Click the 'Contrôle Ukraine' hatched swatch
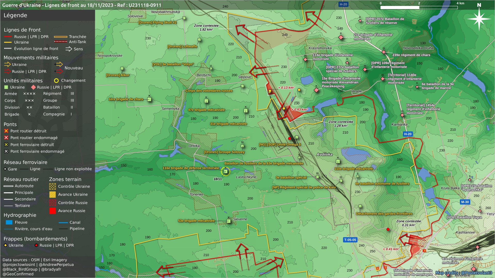 (x=53, y=186)
